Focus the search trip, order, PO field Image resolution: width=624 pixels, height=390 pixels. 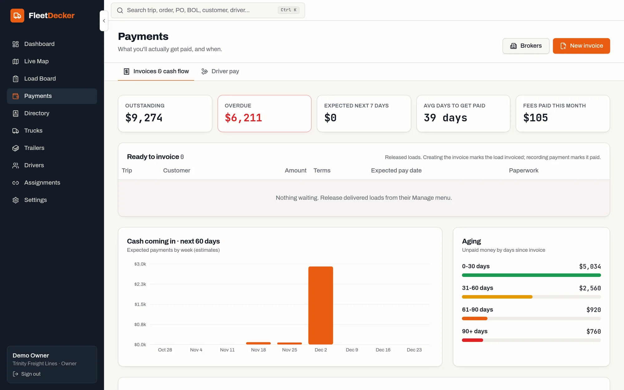coord(208,10)
